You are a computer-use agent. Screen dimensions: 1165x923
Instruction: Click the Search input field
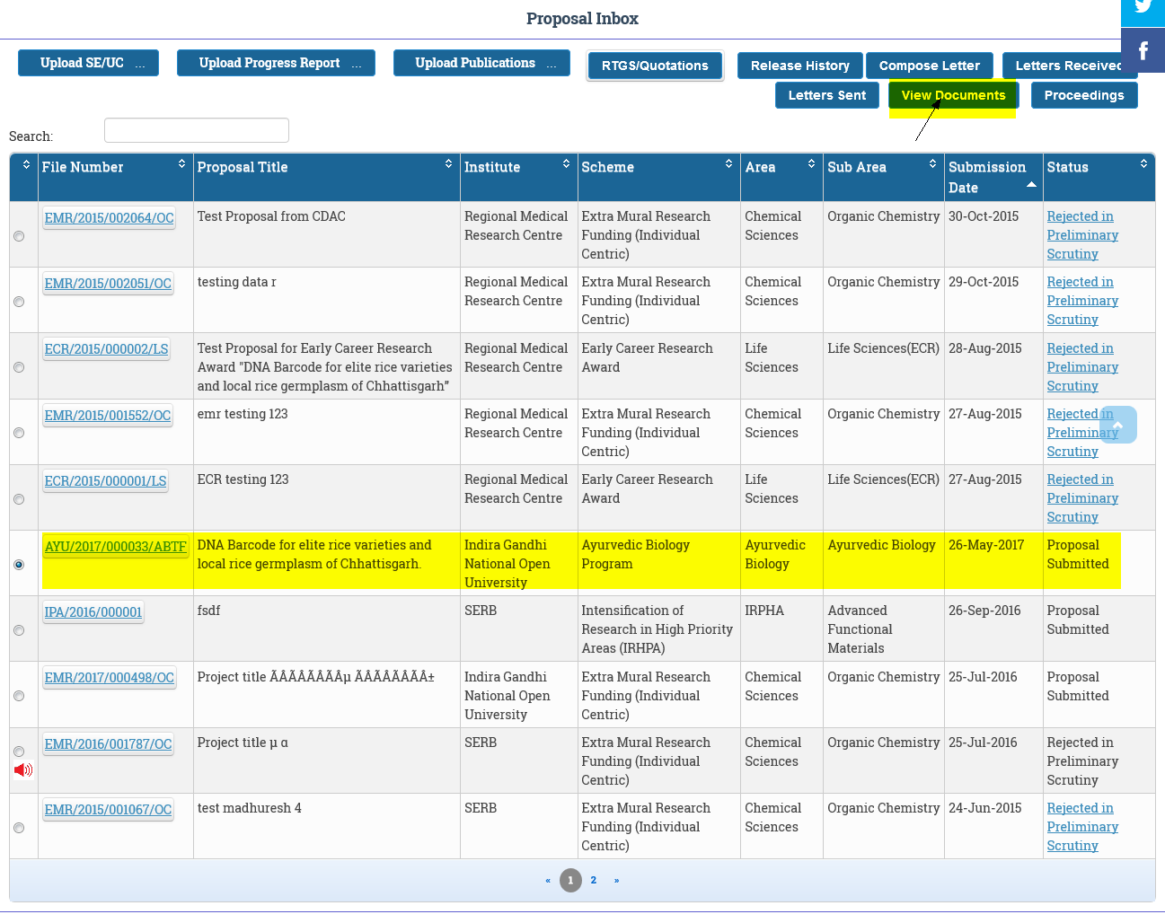point(197,130)
